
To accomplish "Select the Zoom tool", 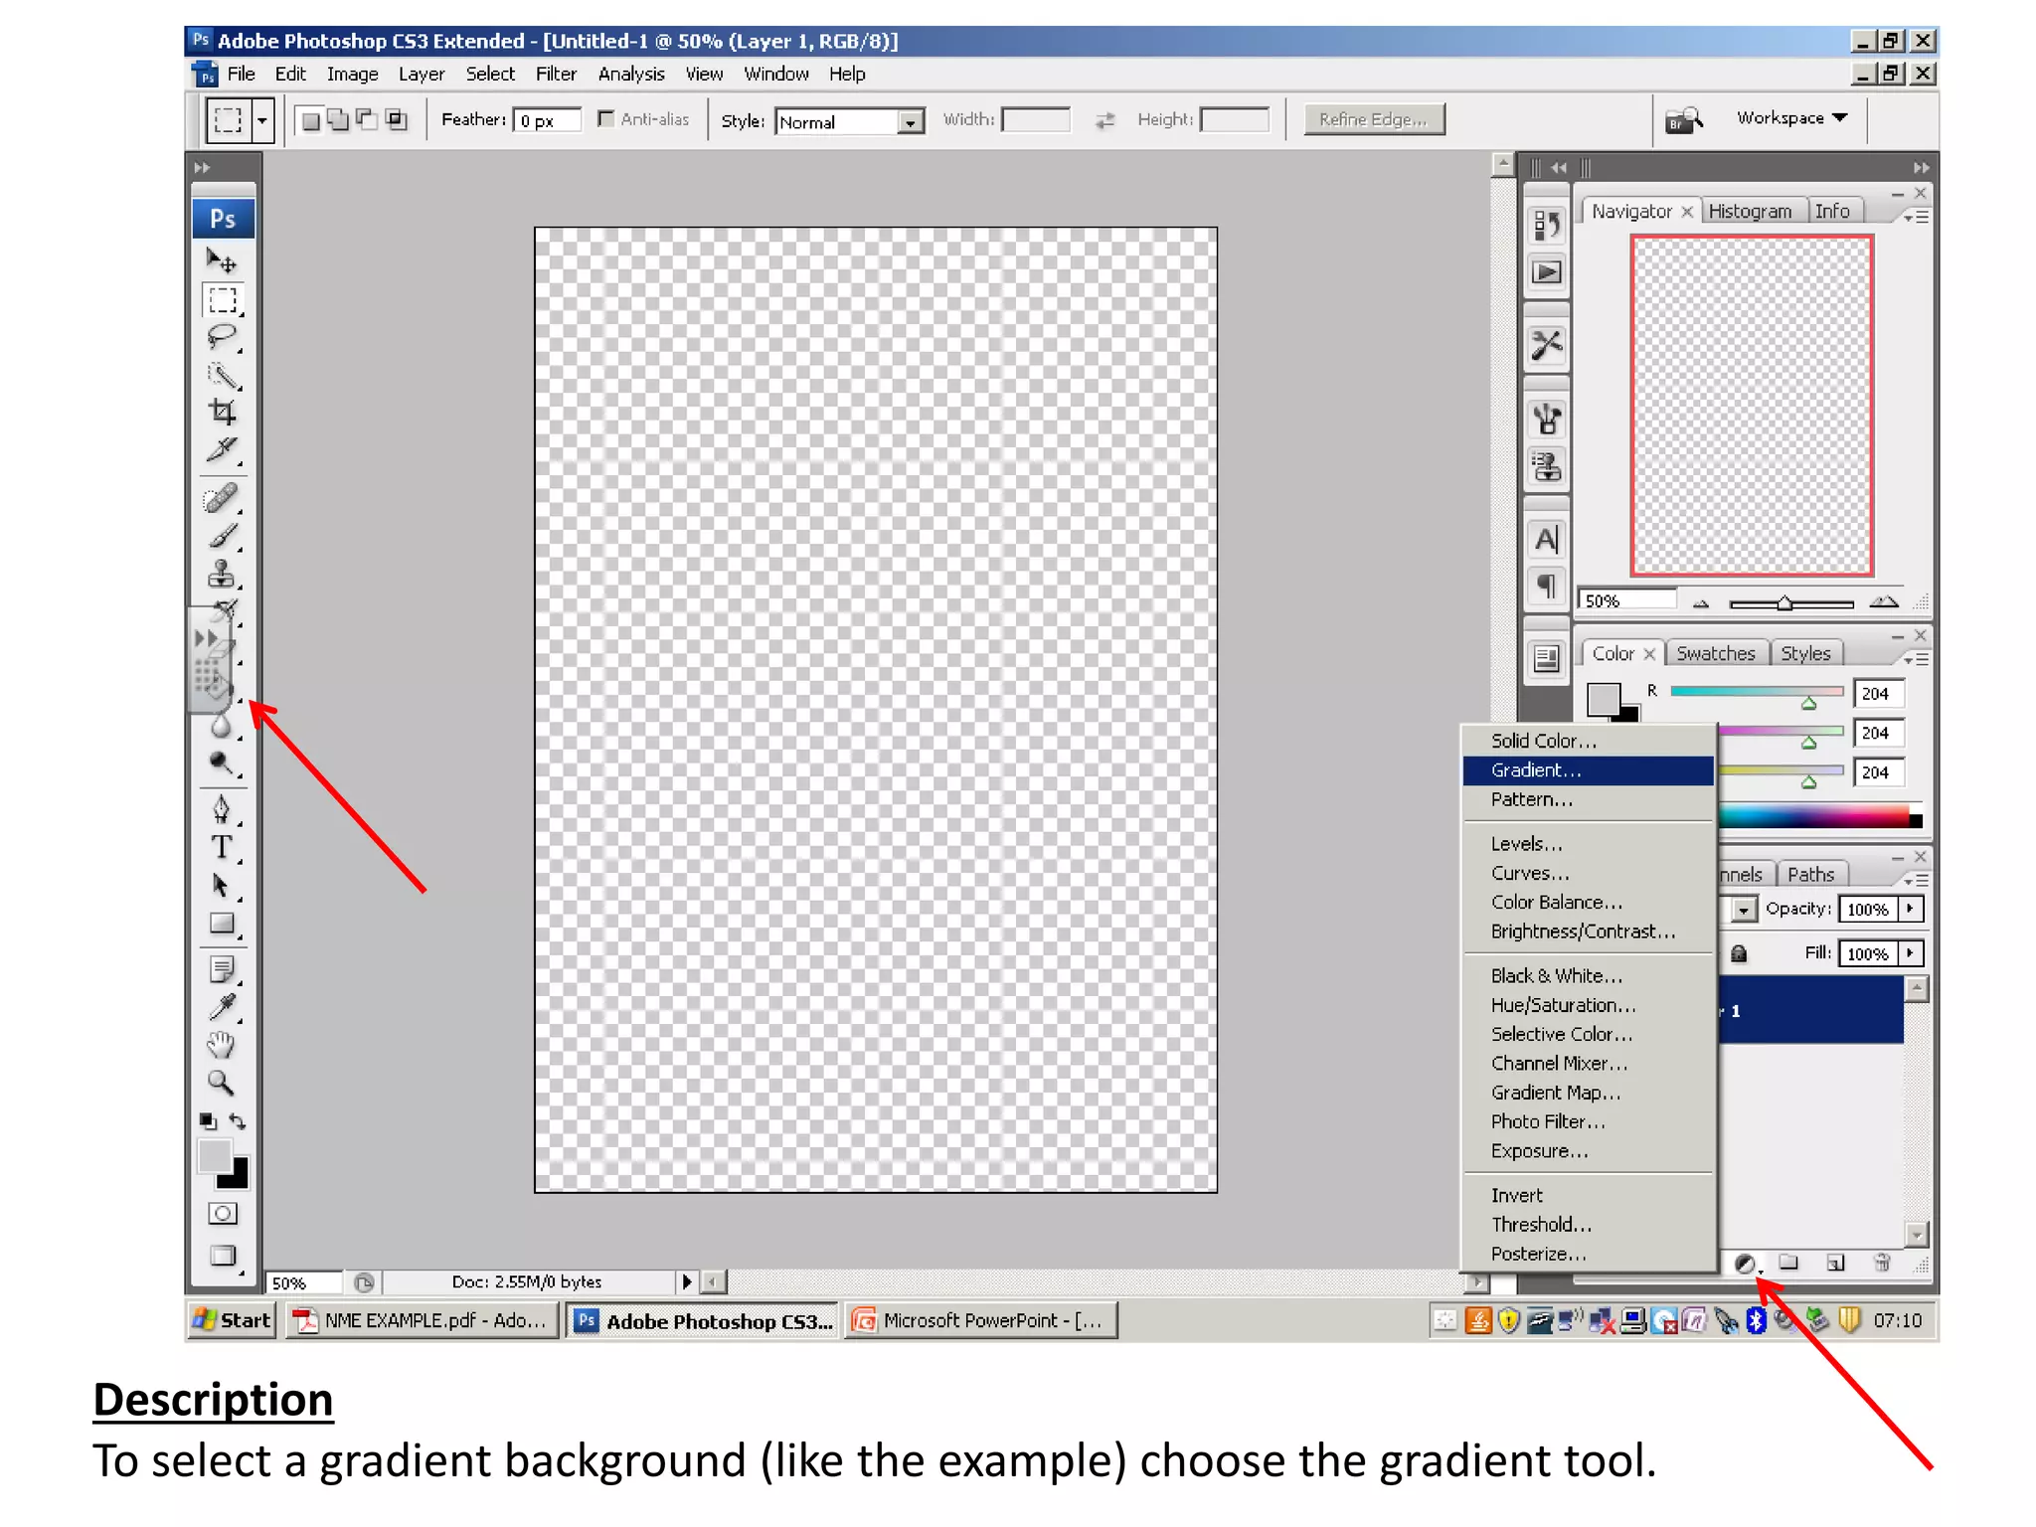I will pos(221,1083).
